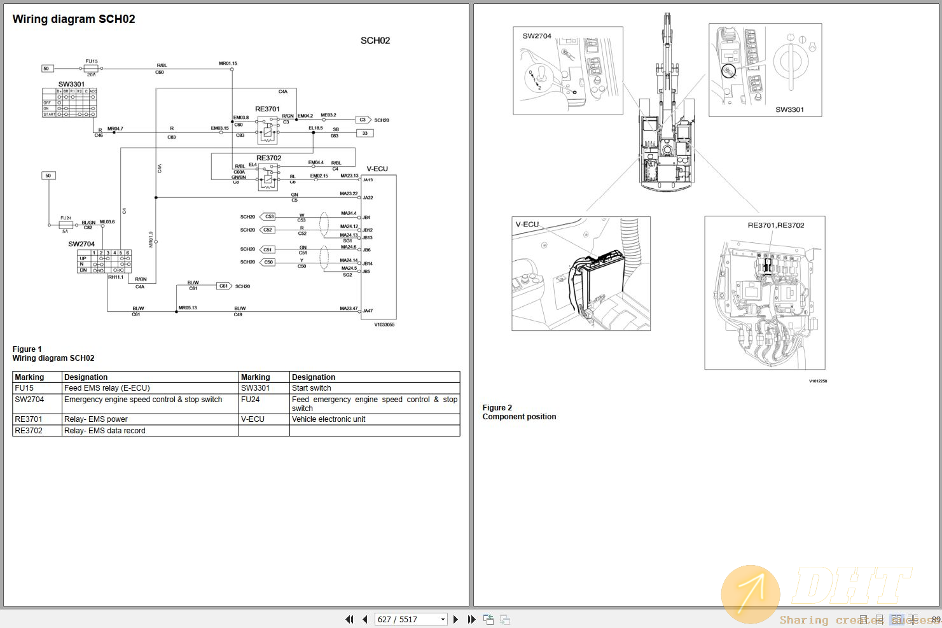Click 'Vehicle electronic unit' cell
The height and width of the screenshot is (628, 942).
coord(375,419)
